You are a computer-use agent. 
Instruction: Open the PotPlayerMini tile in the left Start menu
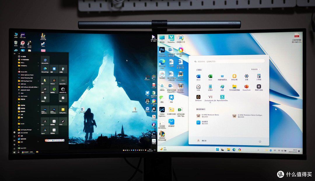point(63,110)
